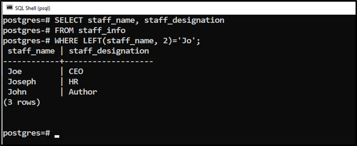Click the Joe row name
This screenshot has height=146, width=357.
(x=15, y=72)
